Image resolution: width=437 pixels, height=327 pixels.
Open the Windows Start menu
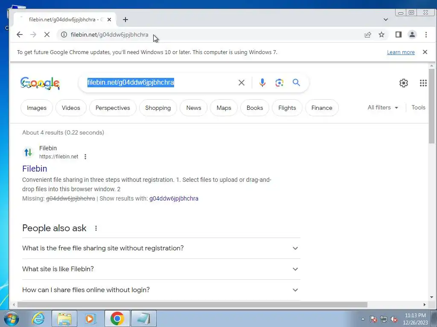tap(12, 318)
